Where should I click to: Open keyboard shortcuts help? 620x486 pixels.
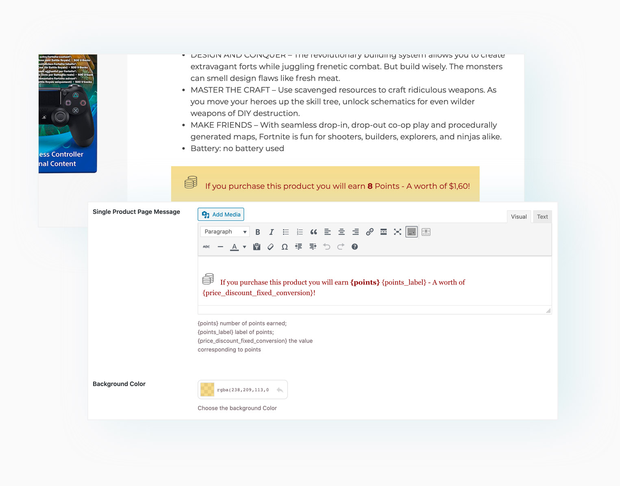tap(355, 247)
